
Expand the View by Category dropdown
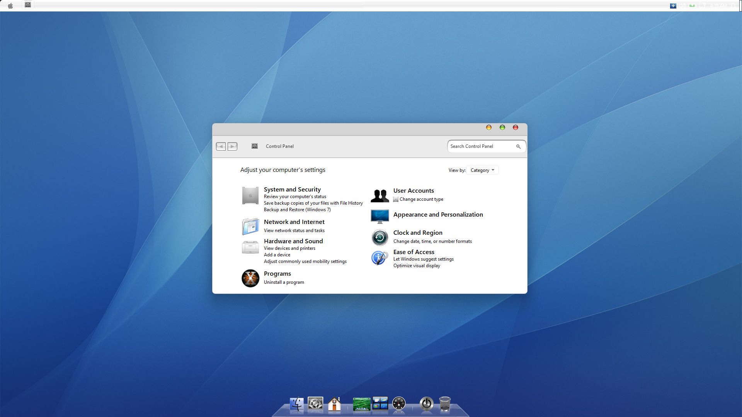pos(482,170)
